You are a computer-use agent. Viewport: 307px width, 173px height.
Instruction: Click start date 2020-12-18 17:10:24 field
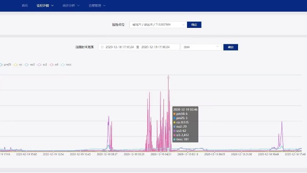point(119,47)
